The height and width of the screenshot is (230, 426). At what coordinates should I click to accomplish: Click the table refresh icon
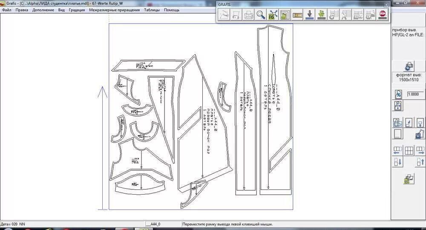click(334, 15)
